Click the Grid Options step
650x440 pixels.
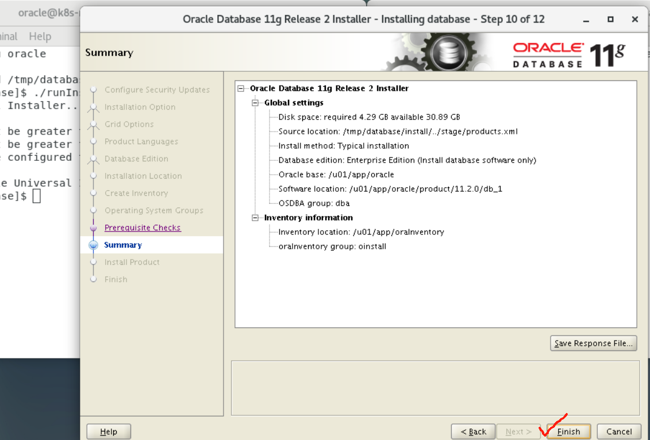[x=129, y=124]
